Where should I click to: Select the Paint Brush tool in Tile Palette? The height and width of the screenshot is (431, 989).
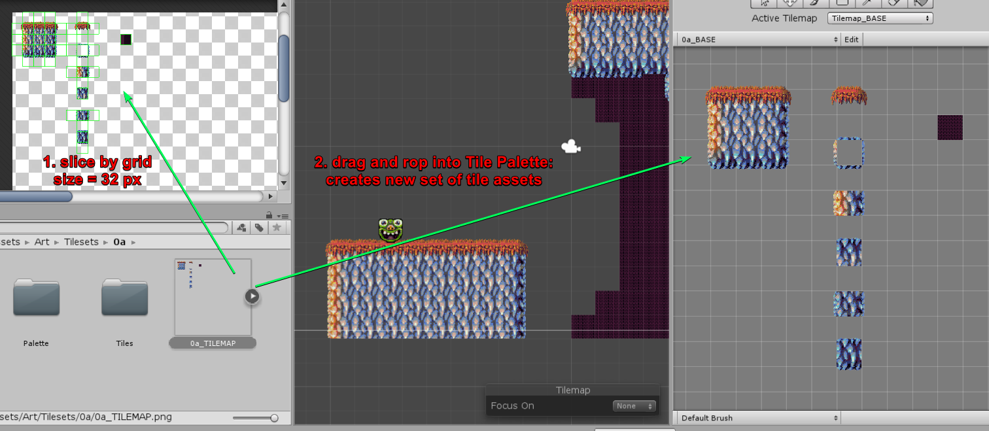(x=816, y=3)
